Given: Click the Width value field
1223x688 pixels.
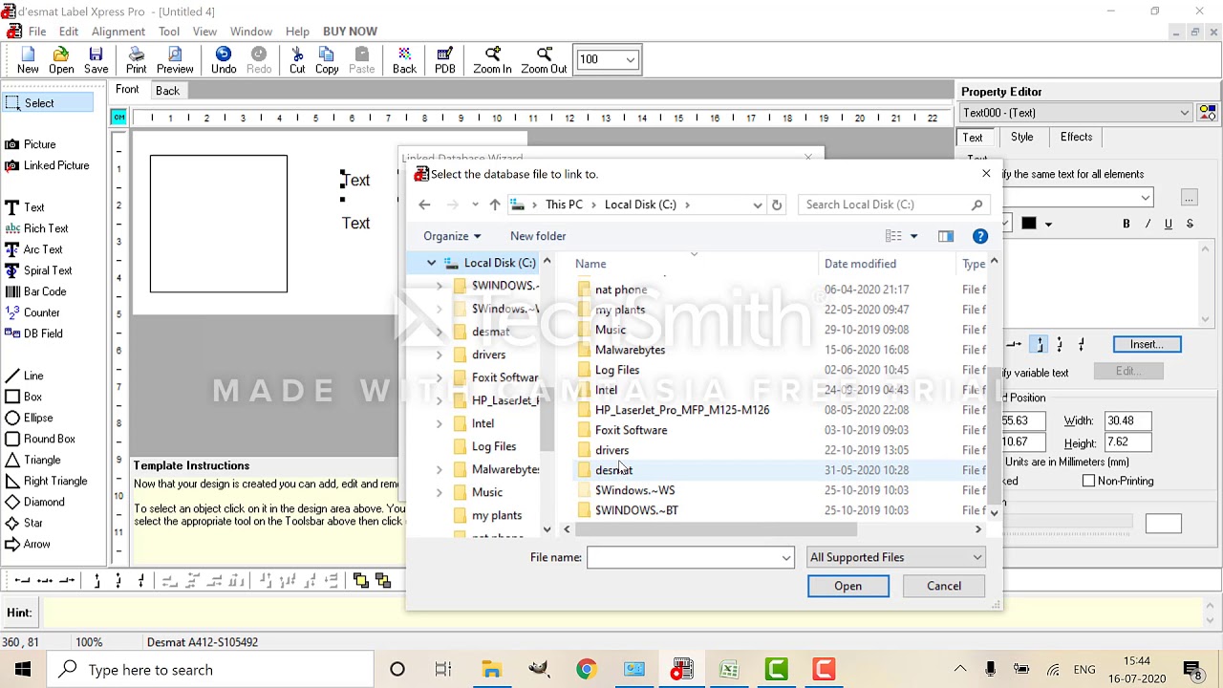Looking at the screenshot, I should [x=1127, y=420].
